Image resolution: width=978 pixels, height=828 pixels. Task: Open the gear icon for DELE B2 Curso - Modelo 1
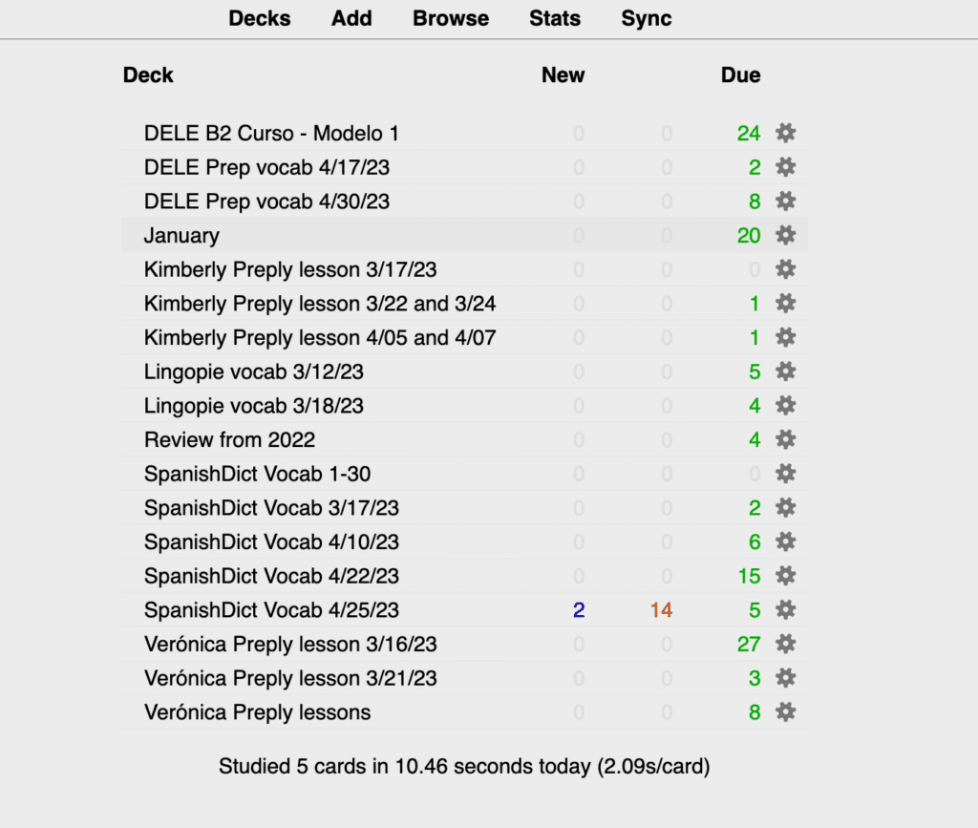785,134
